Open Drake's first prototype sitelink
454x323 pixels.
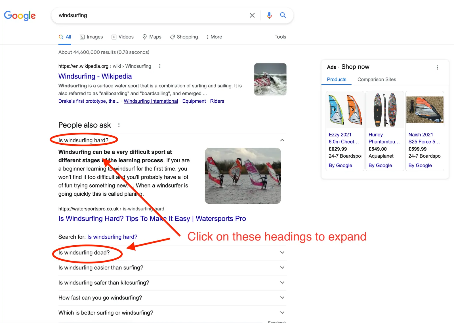point(89,101)
